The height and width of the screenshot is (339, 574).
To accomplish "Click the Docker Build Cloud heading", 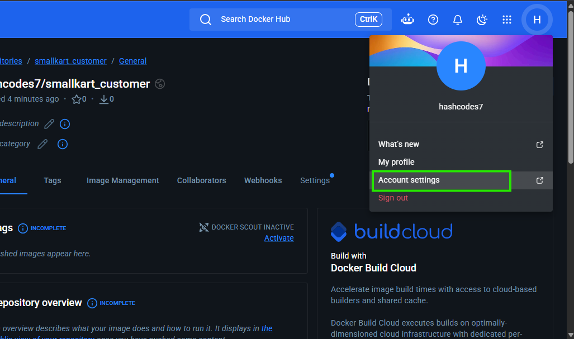I will 373,268.
